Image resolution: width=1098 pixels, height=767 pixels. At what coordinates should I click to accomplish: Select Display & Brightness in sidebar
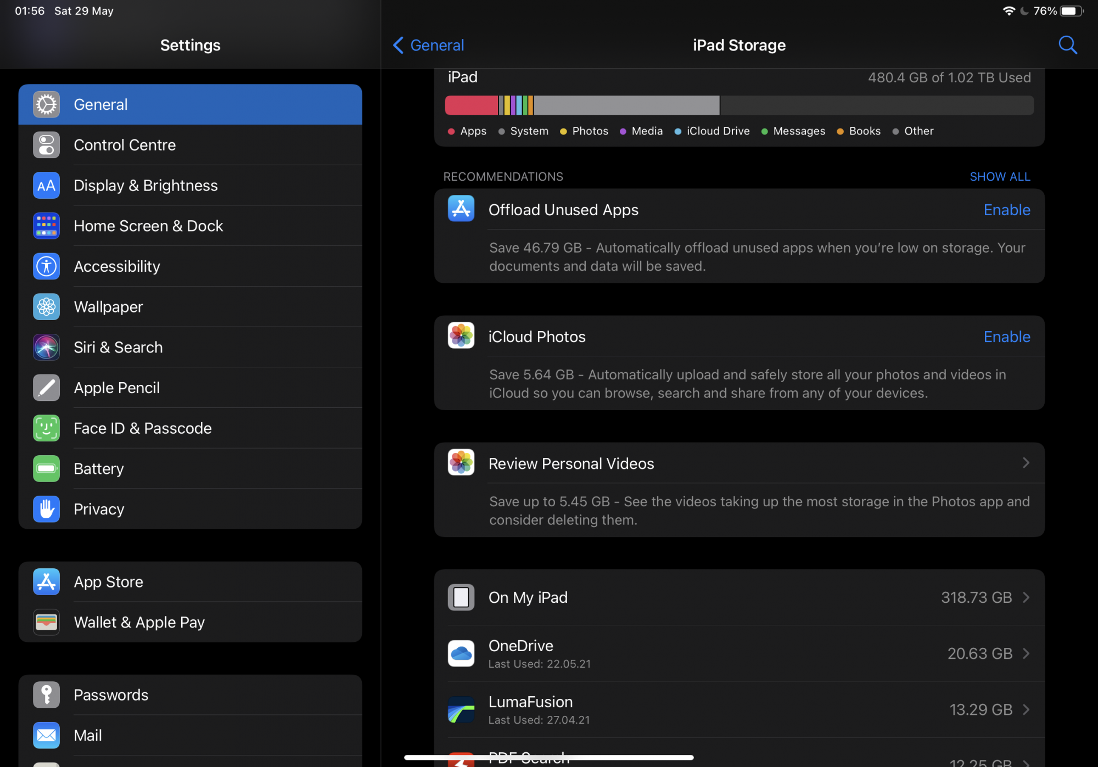click(x=145, y=186)
